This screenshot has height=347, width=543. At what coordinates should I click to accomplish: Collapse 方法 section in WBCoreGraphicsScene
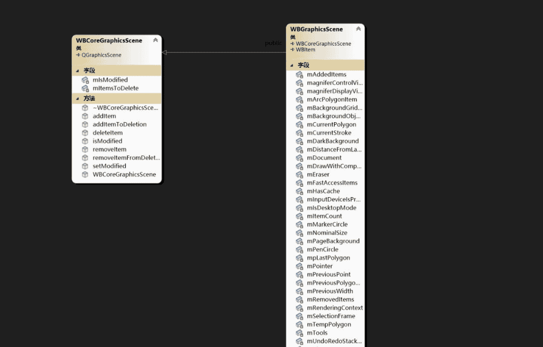point(77,99)
